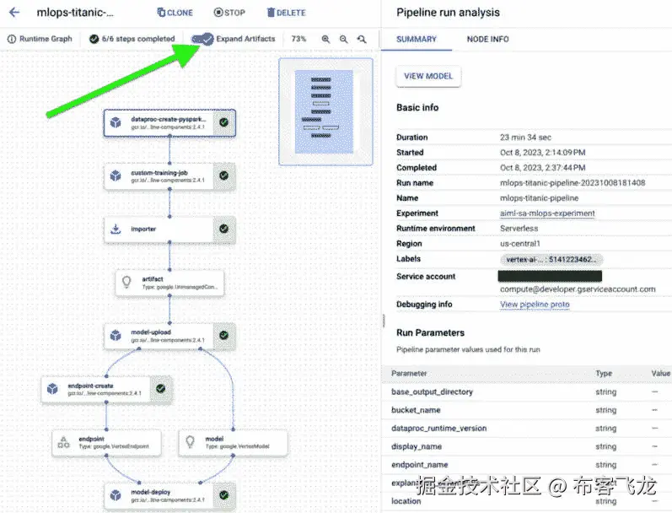Reset graph zoom to fit
Image resolution: width=672 pixels, height=513 pixels.
[363, 39]
